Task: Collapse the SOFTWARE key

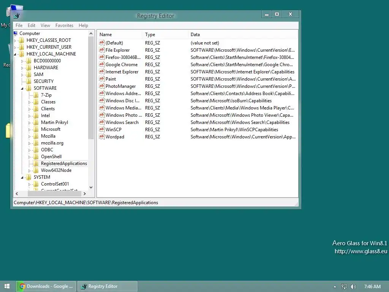Action: click(22, 88)
